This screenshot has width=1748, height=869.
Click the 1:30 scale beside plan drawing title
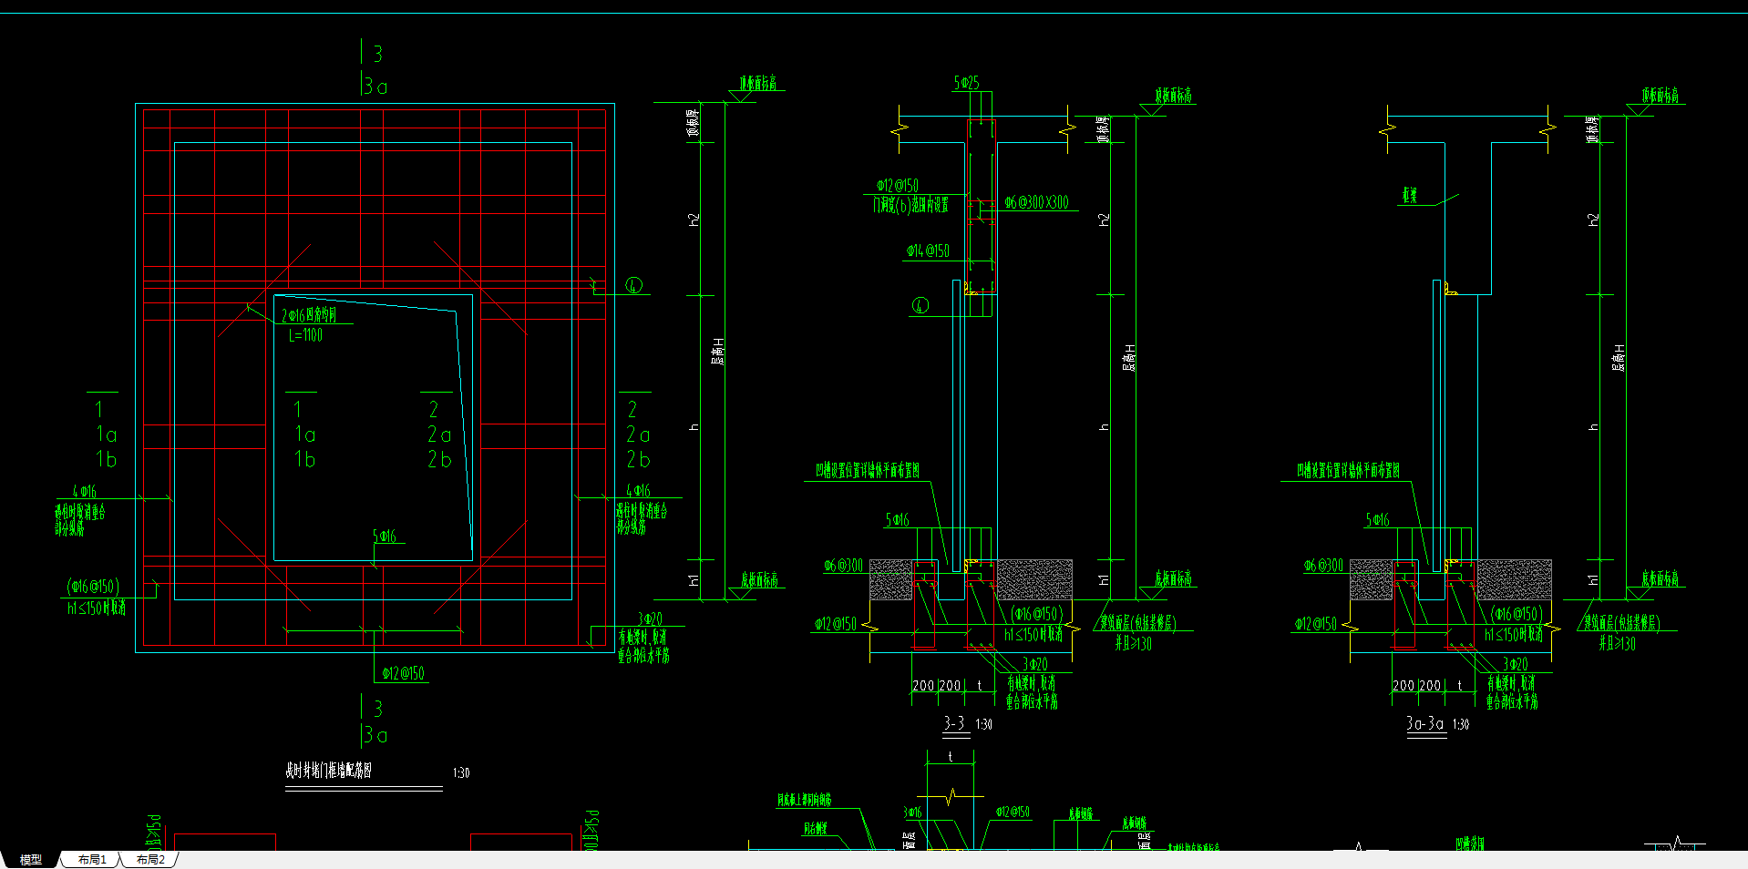pos(461,773)
